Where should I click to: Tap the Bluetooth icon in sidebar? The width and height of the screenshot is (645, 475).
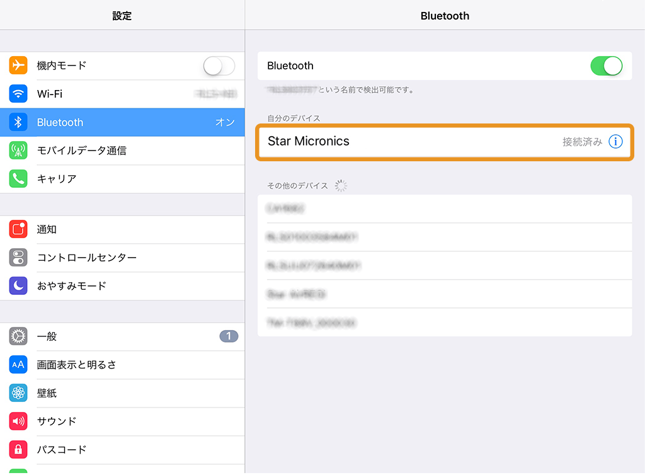[18, 122]
